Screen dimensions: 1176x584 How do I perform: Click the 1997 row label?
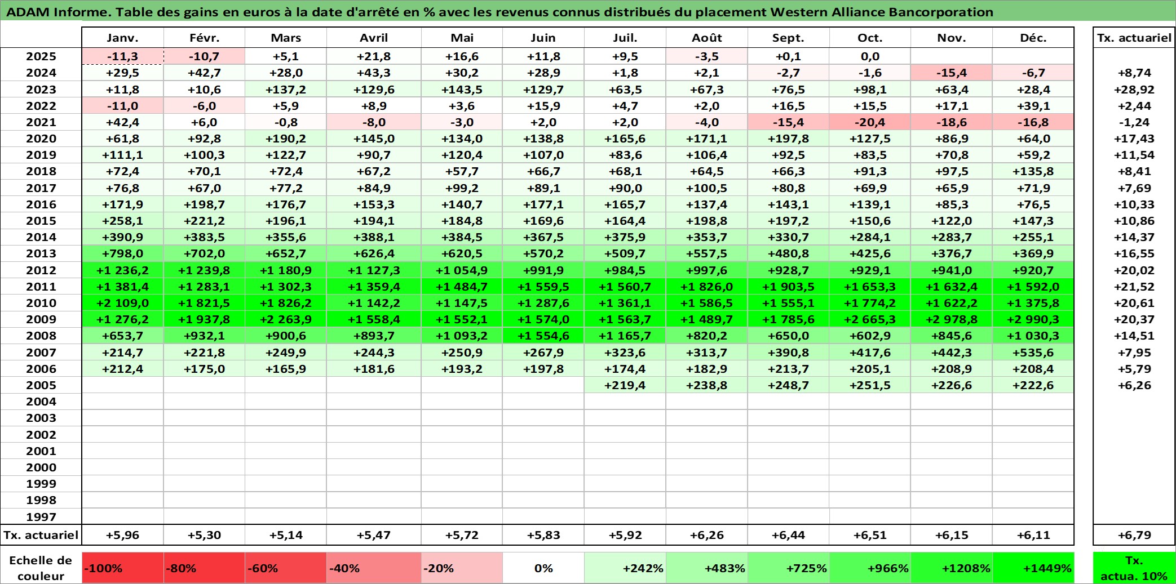pos(41,516)
